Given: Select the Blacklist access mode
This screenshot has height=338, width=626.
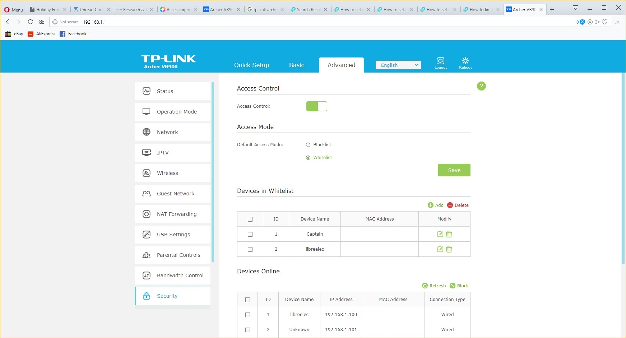Looking at the screenshot, I should click(308, 145).
